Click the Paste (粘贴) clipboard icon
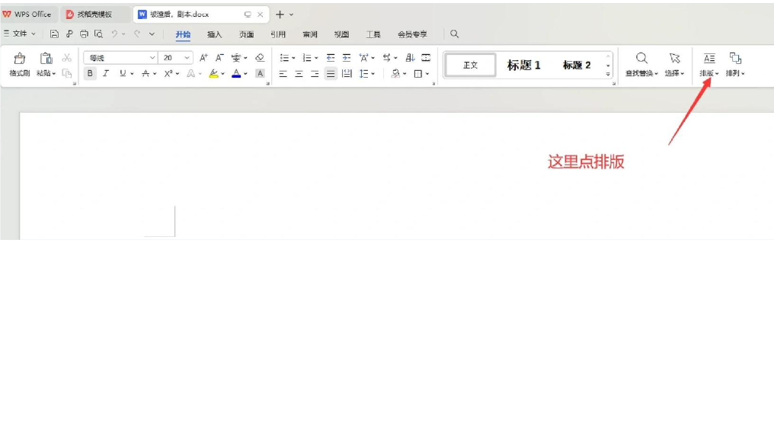The width and height of the screenshot is (774, 432). pos(46,59)
